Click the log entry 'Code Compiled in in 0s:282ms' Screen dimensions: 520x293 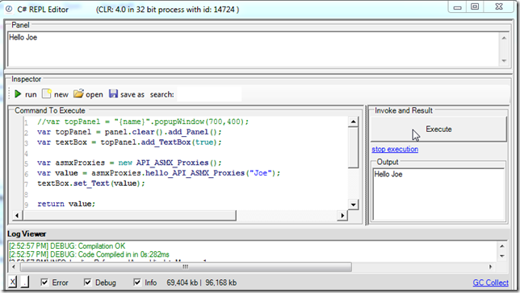point(89,254)
